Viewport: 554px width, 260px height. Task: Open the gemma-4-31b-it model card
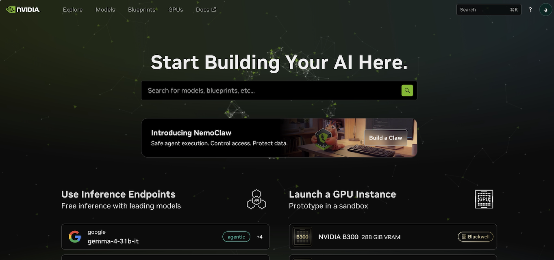pos(165,237)
